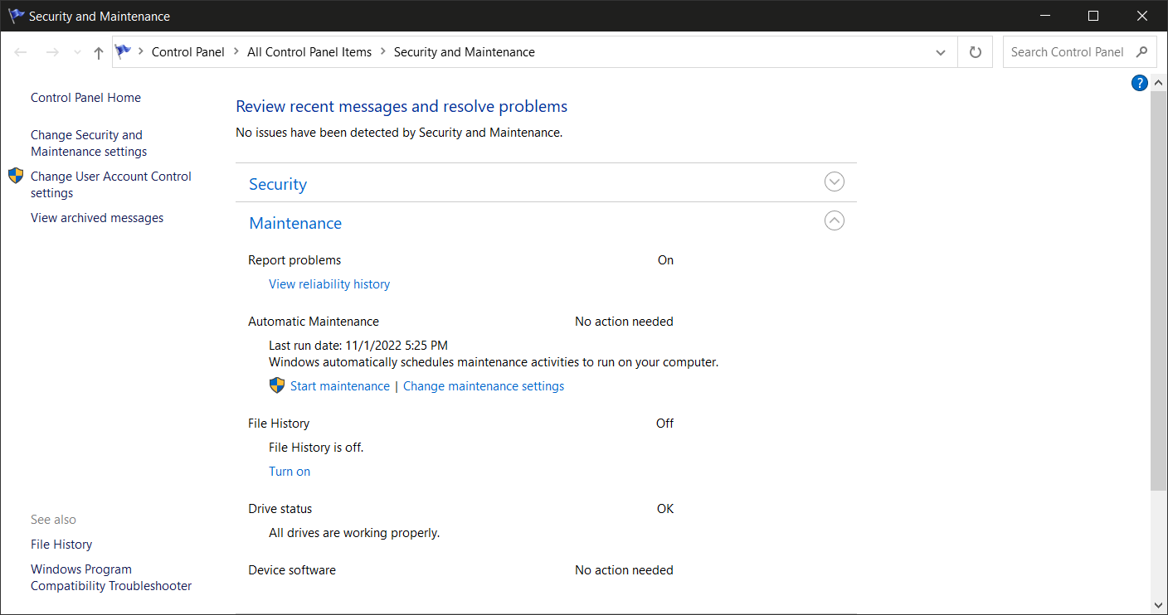The width and height of the screenshot is (1168, 615).
Task: Collapse the Maintenance section chevron
Action: 835,220
